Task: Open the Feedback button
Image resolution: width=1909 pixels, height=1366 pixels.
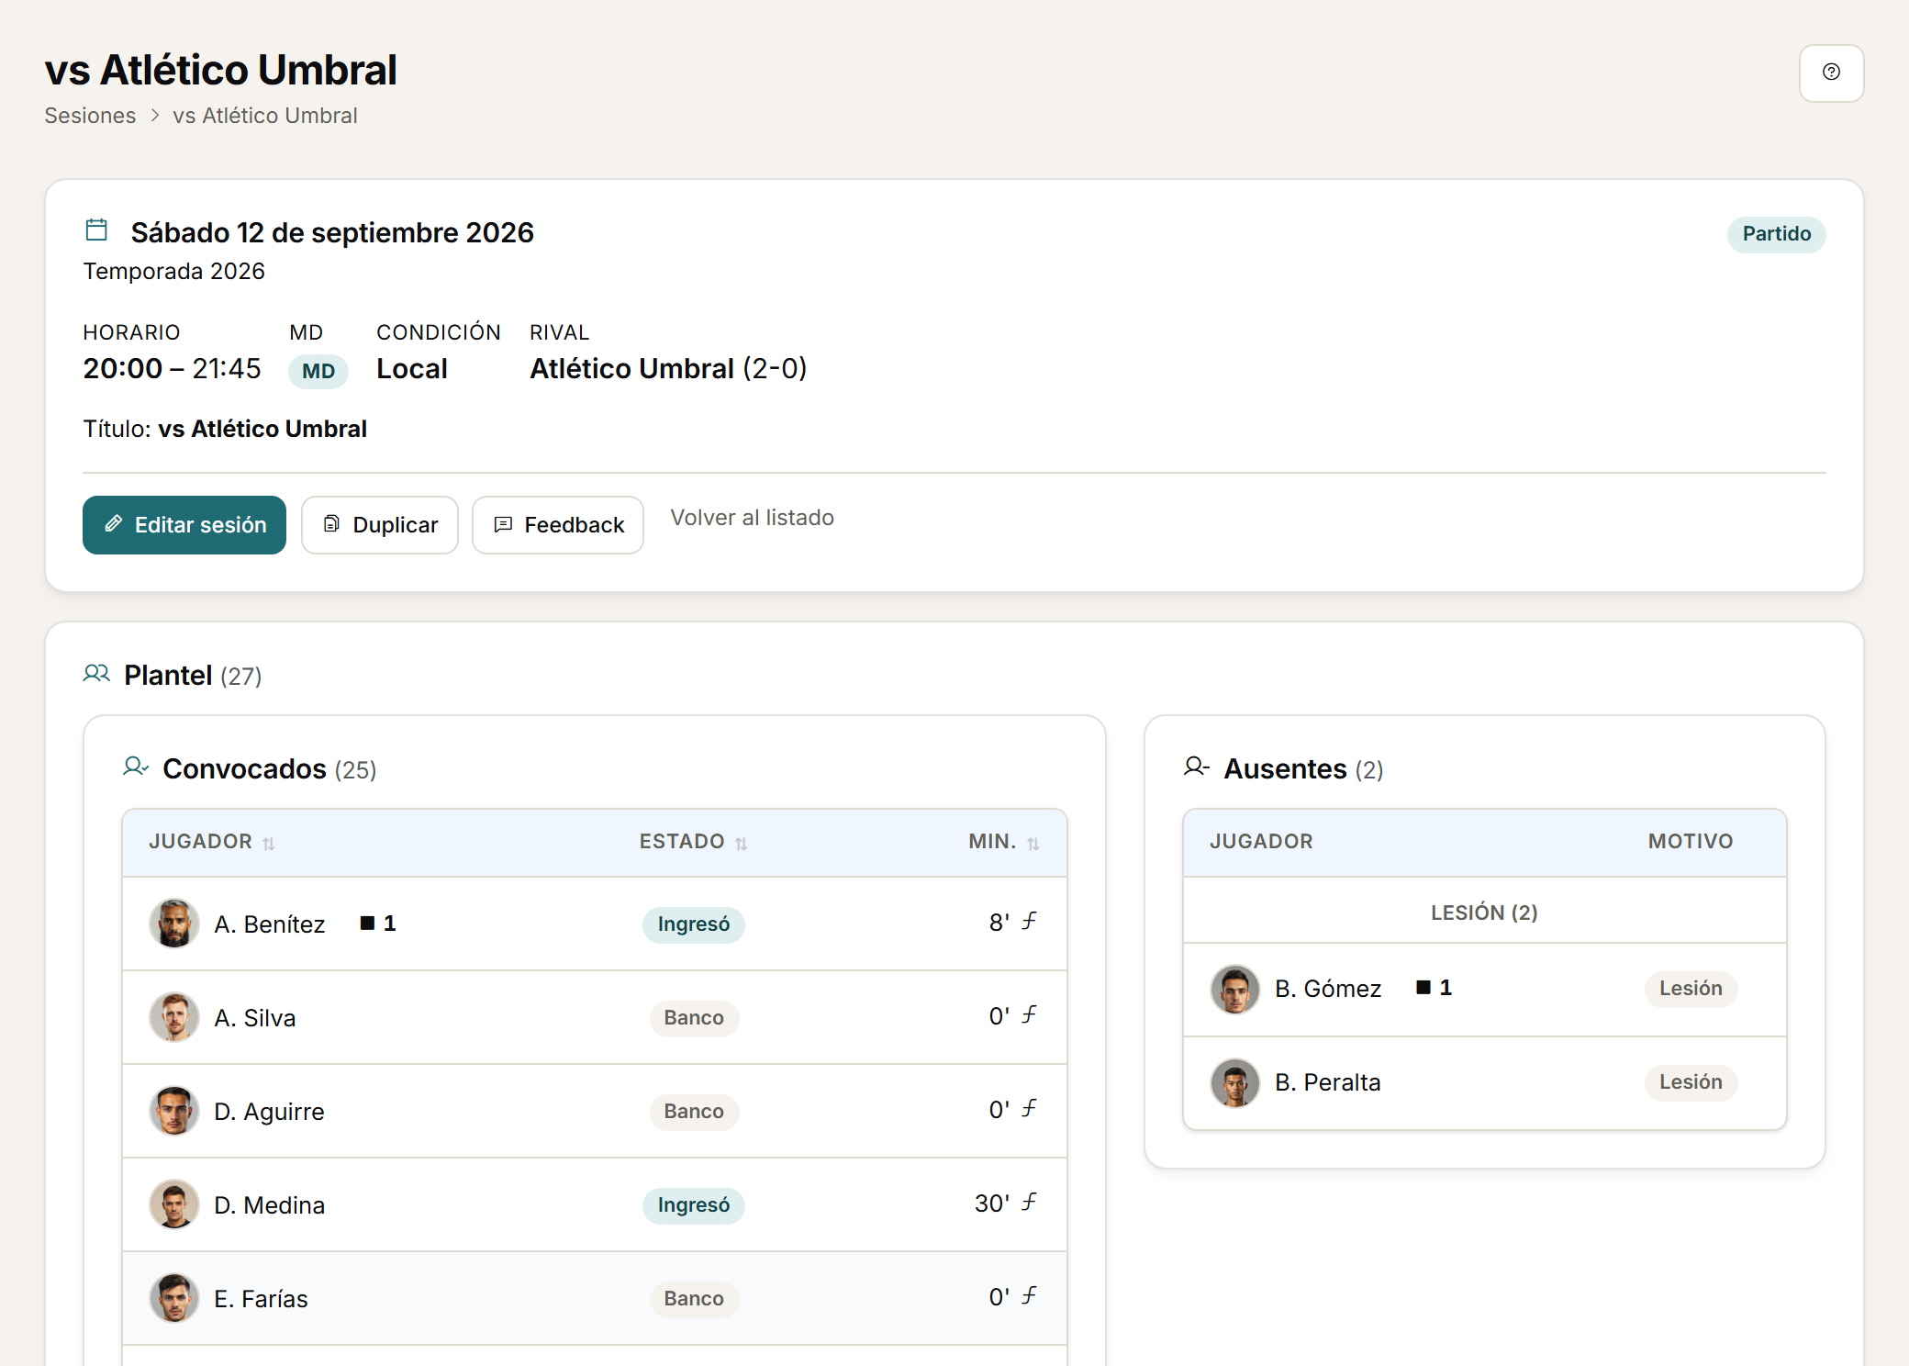Action: [558, 525]
